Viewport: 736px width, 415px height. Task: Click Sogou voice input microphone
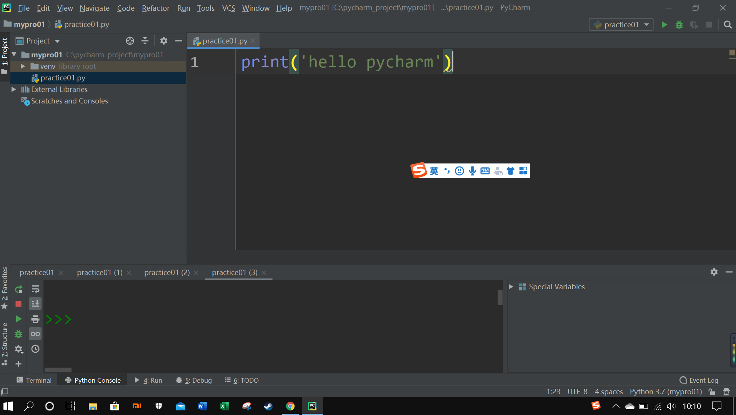point(472,171)
